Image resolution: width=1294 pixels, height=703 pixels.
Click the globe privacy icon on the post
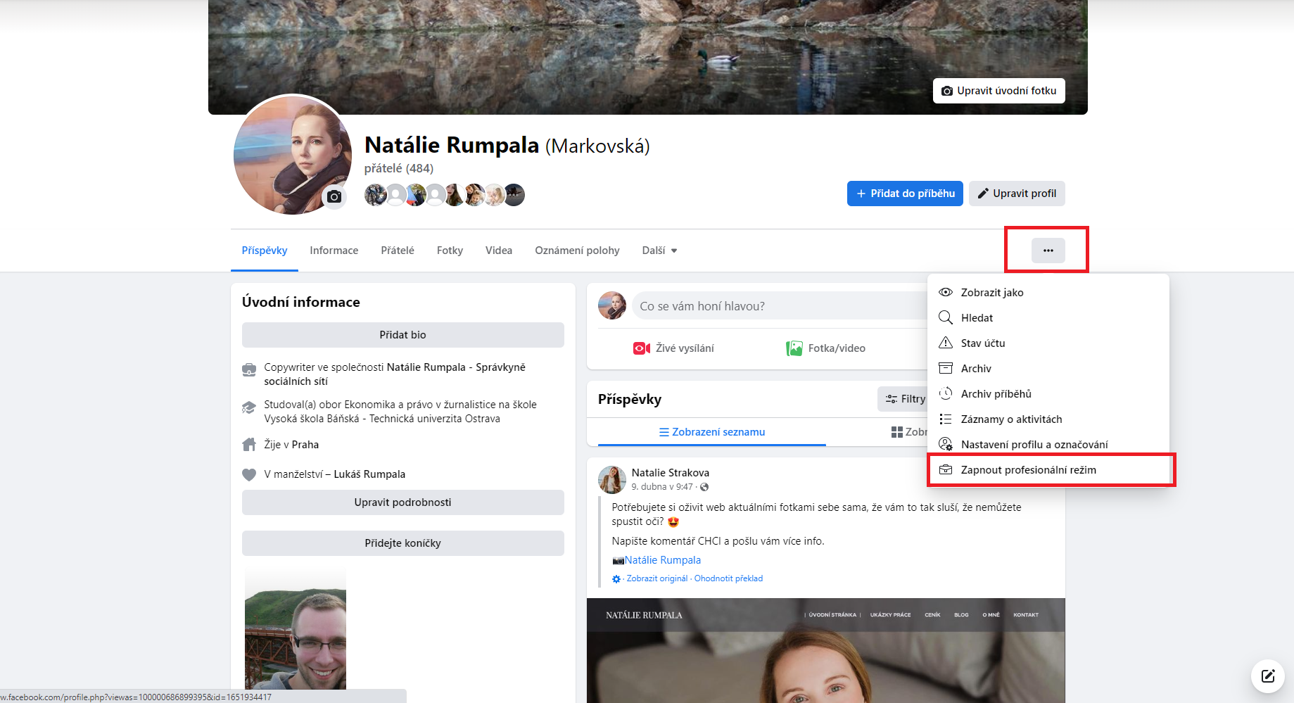(704, 487)
